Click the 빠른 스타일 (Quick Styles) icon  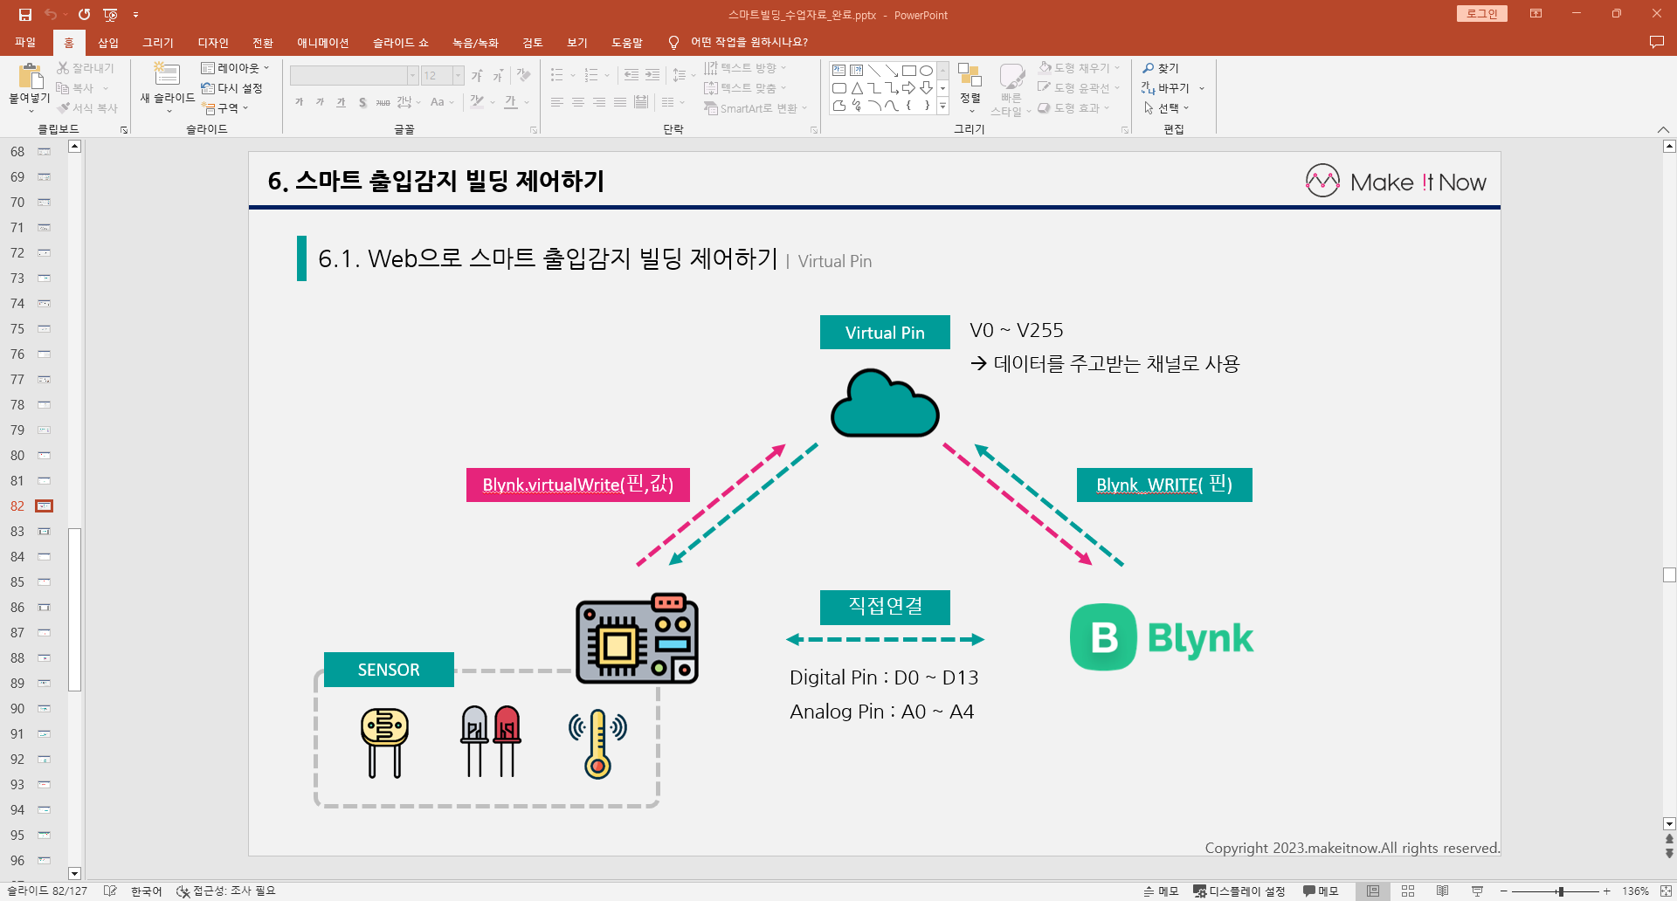pyautogui.click(x=1011, y=77)
